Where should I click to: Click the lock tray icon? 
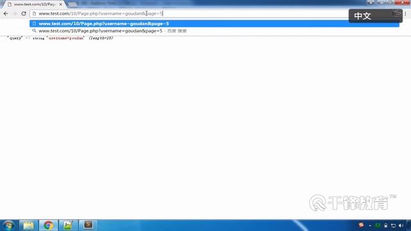point(385,225)
